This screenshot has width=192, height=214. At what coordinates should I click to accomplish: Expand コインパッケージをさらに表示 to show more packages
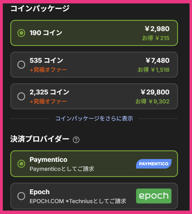click(94, 118)
